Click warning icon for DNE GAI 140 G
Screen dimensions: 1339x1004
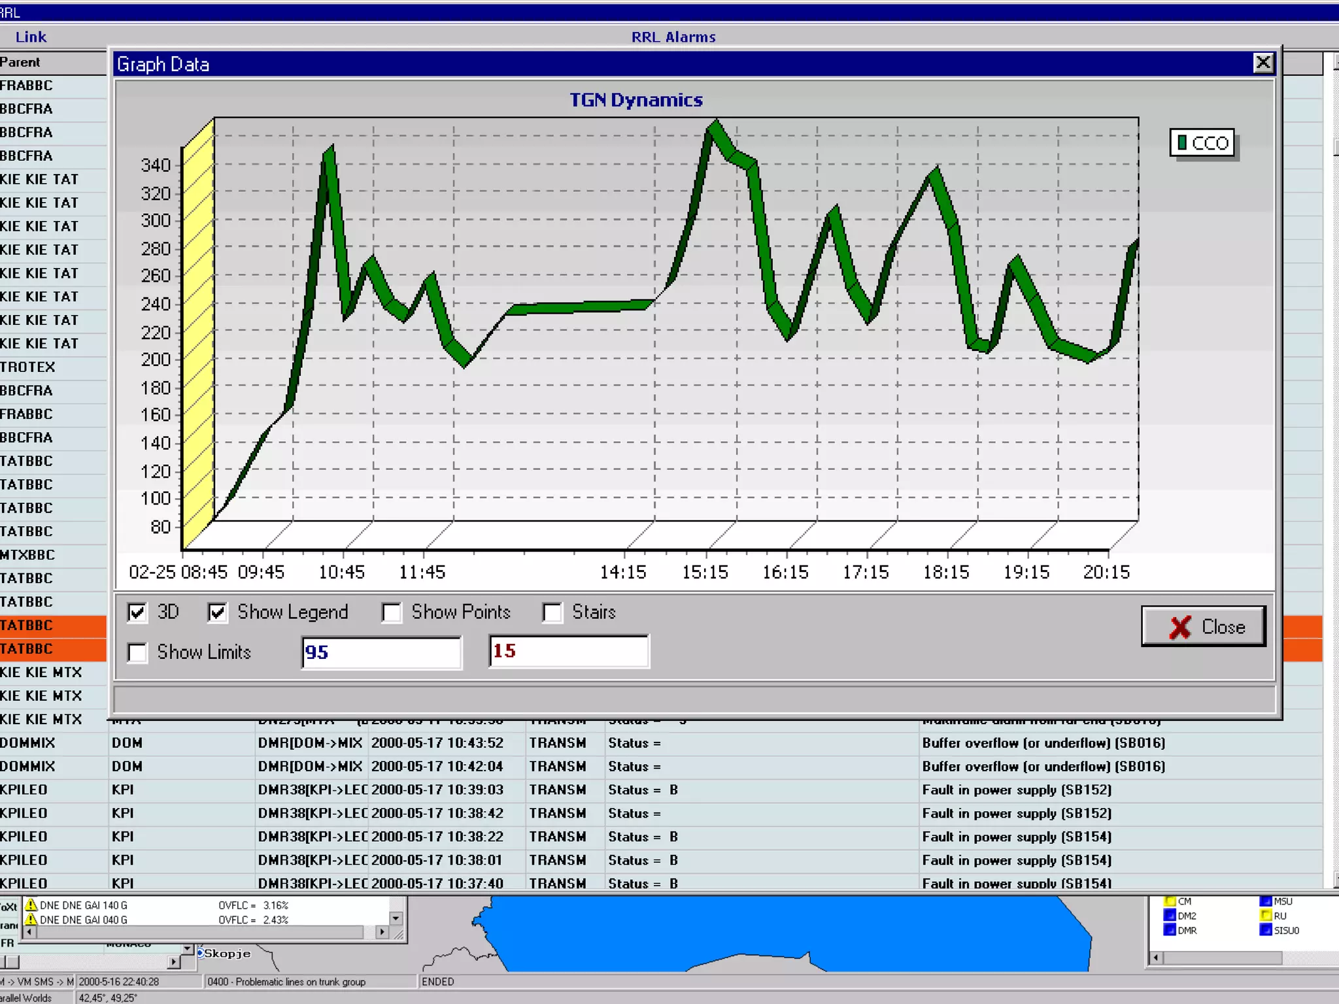point(31,905)
